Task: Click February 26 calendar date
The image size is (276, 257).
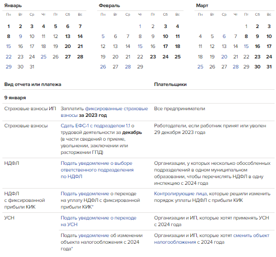Action: coord(103,67)
